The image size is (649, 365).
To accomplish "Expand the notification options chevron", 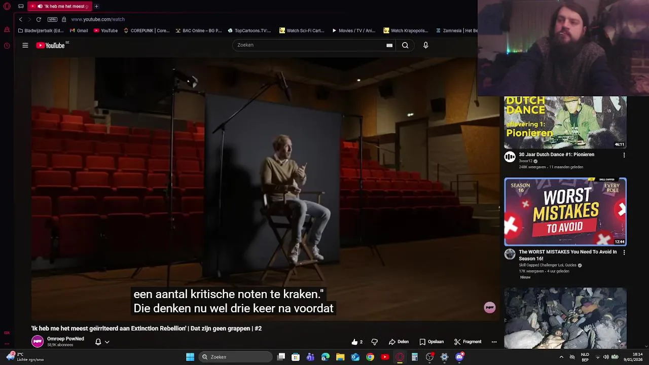I will click(107, 342).
